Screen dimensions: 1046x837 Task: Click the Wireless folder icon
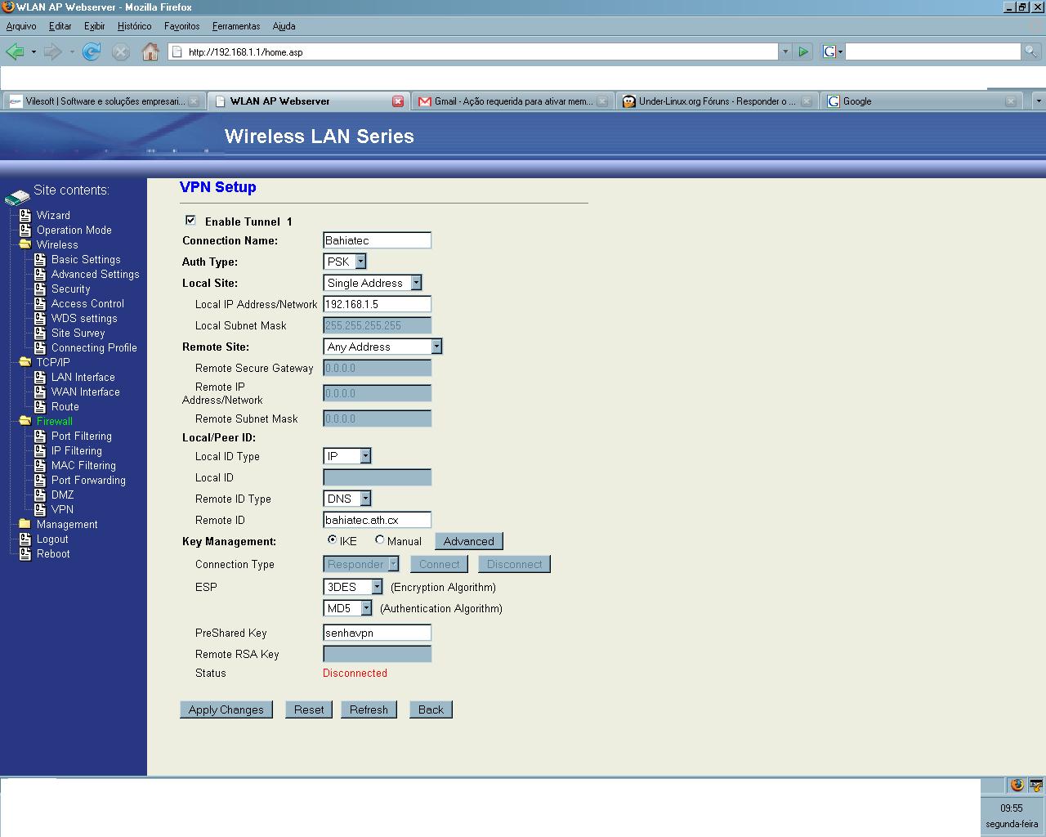click(x=25, y=244)
